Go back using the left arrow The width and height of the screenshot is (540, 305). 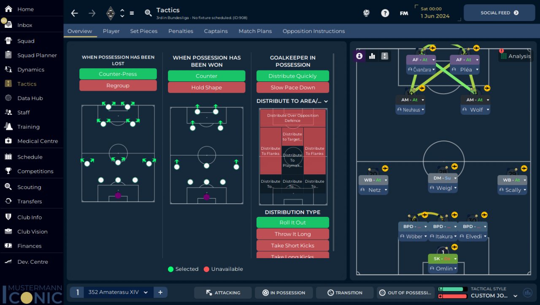75,13
